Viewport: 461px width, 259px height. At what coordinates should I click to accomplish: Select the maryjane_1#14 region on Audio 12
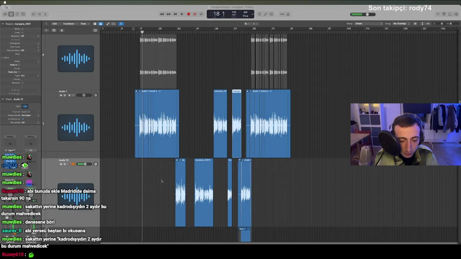(x=203, y=192)
